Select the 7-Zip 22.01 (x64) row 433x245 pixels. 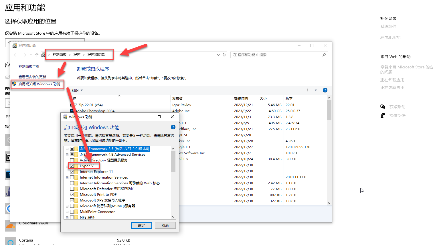click(x=197, y=105)
